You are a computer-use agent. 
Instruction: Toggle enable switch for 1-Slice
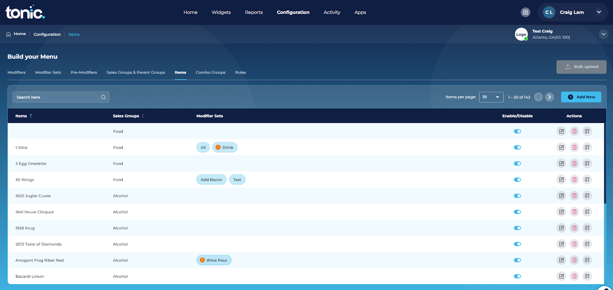pos(518,147)
